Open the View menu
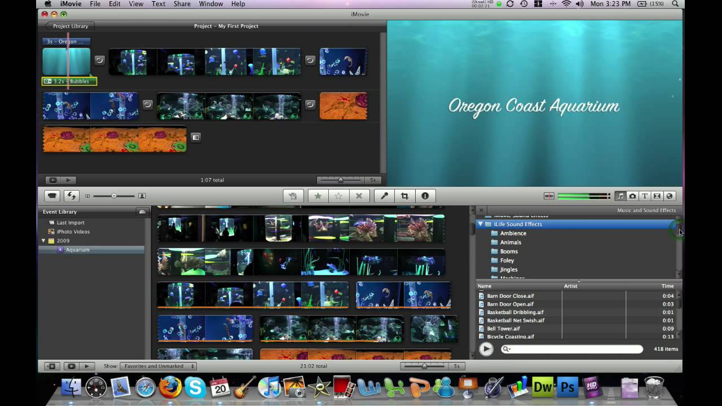 [136, 4]
